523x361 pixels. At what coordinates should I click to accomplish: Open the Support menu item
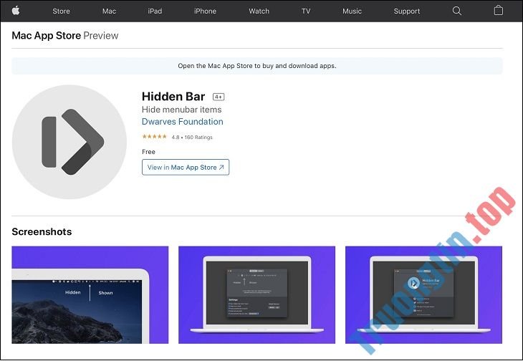point(407,11)
